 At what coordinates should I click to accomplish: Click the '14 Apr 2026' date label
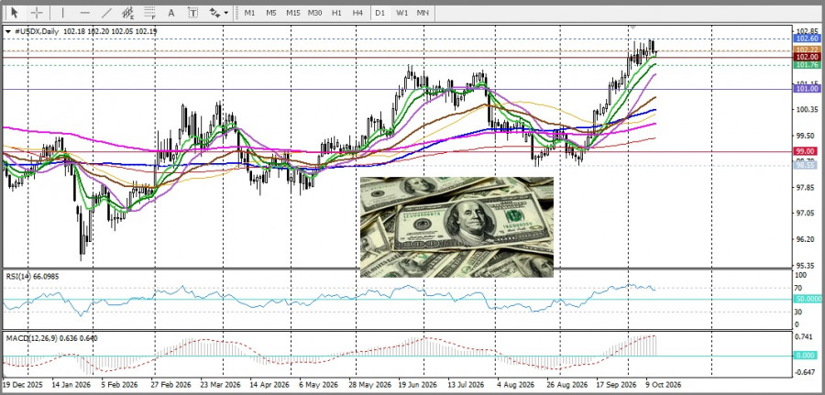click(x=269, y=384)
